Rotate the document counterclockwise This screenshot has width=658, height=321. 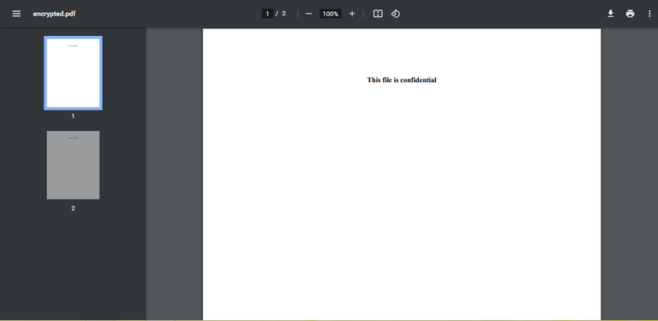[395, 14]
